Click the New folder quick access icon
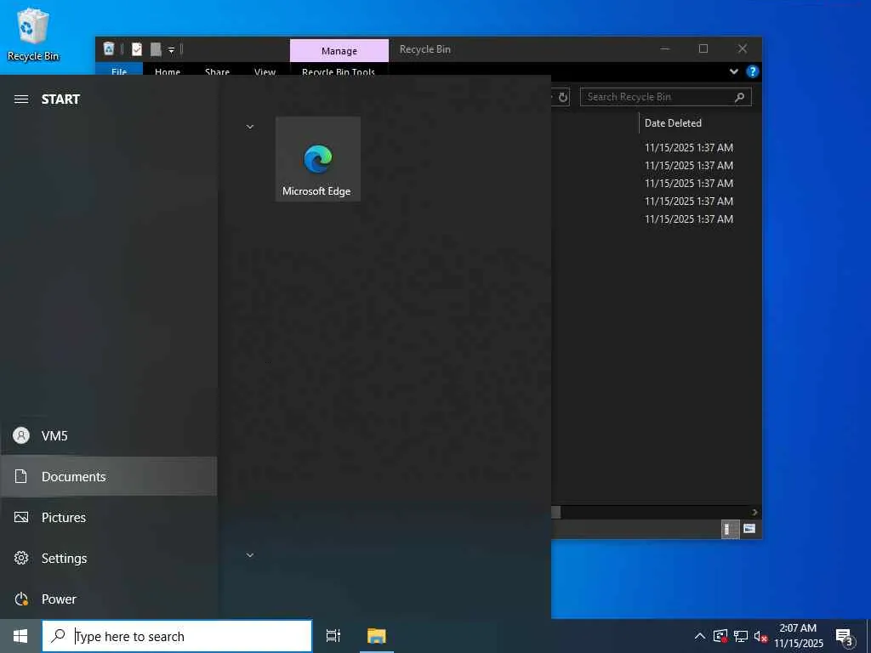 (x=157, y=49)
